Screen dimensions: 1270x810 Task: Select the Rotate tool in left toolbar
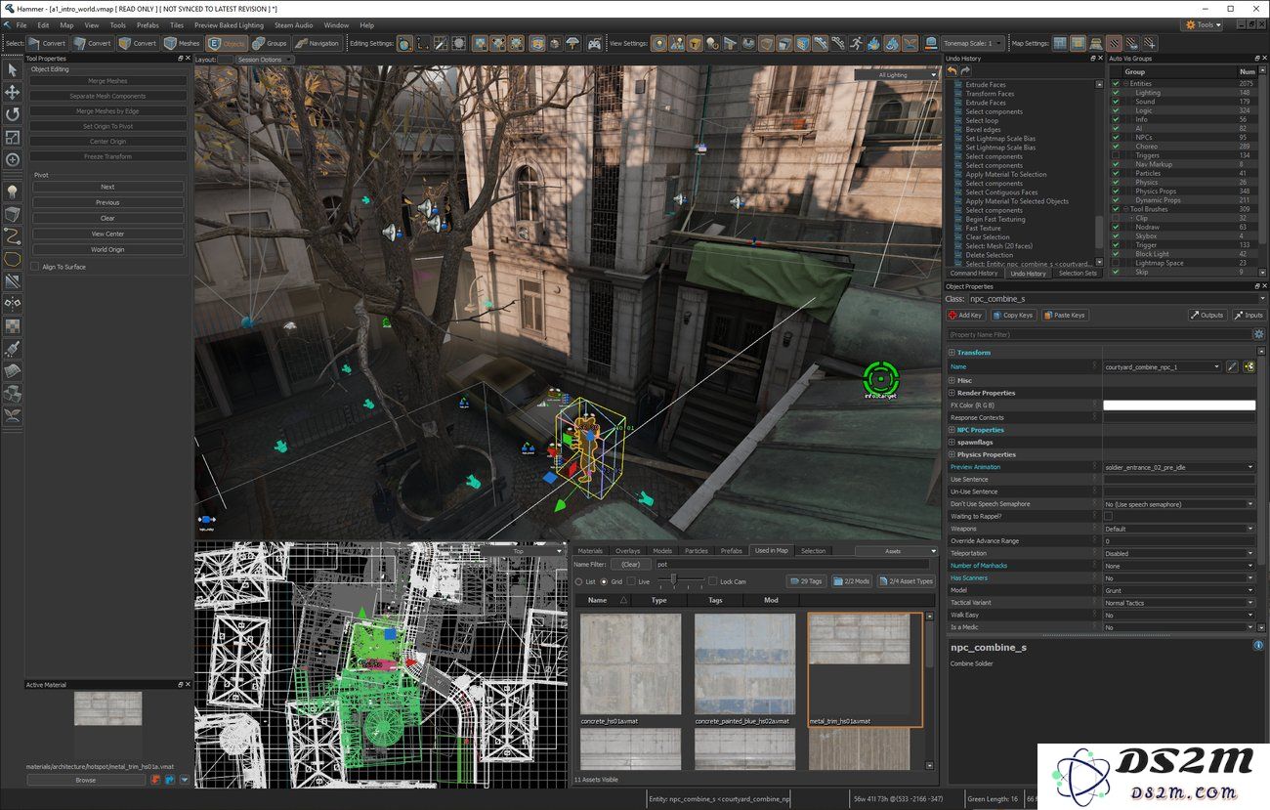pos(13,114)
